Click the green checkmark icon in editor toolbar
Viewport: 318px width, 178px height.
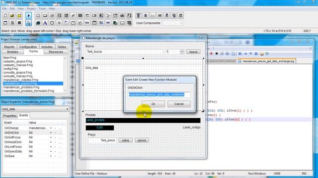coord(267,54)
